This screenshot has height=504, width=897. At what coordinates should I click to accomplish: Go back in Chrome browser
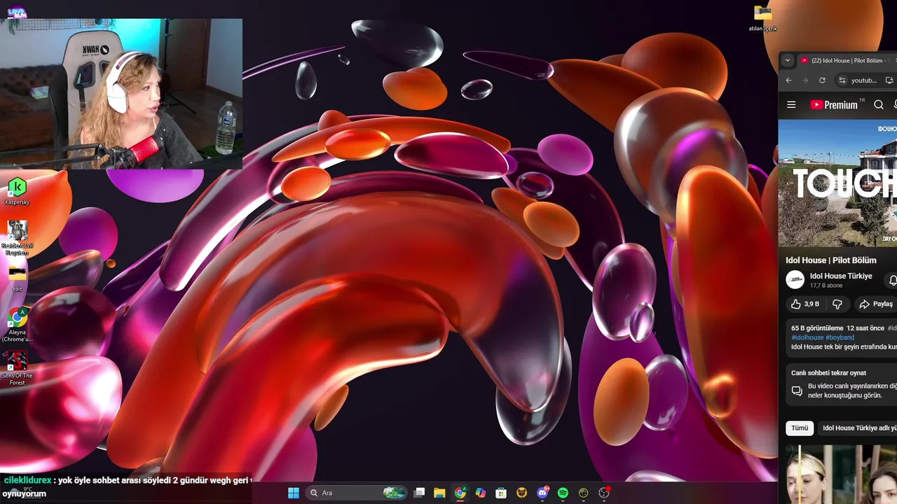[788, 80]
